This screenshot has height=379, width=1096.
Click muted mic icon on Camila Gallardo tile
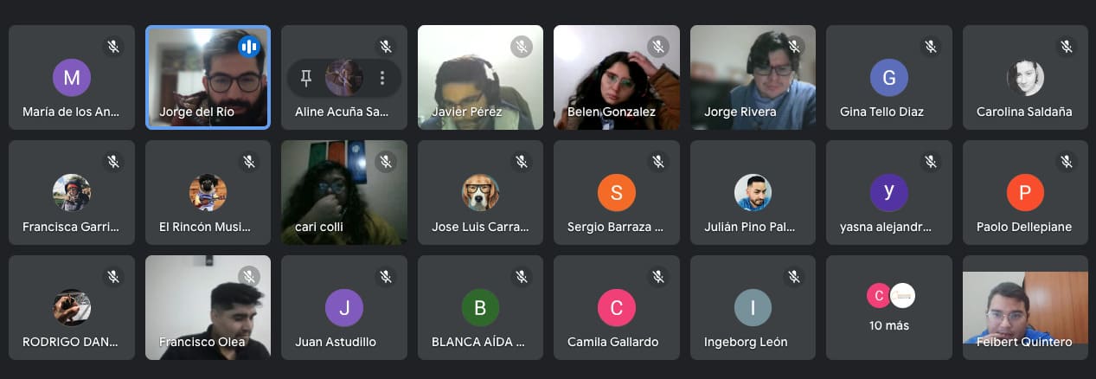[x=658, y=277]
